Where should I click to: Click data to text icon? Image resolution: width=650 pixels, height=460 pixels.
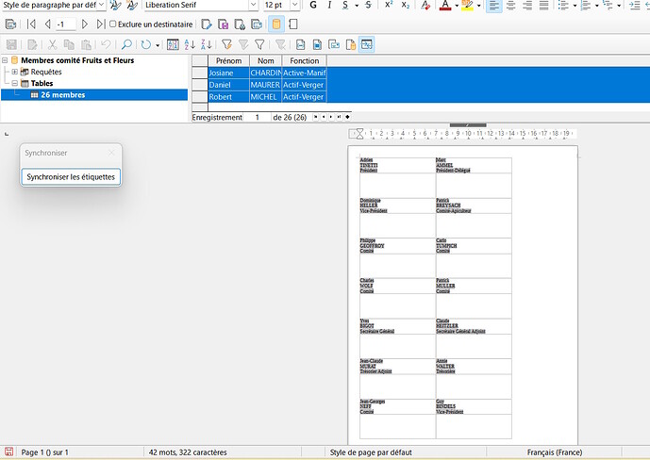click(x=301, y=44)
